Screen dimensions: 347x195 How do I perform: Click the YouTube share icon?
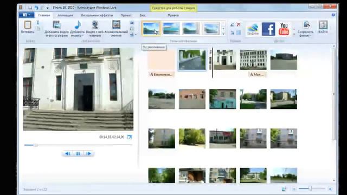pyautogui.click(x=284, y=29)
